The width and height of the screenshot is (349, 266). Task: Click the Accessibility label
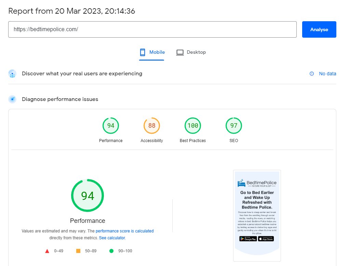[152, 141]
